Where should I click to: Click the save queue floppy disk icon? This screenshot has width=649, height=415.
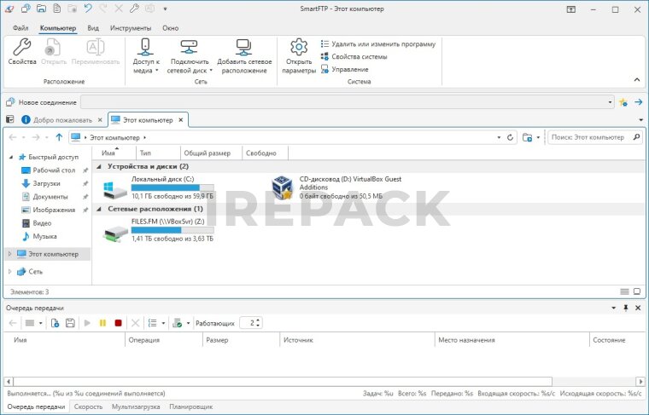(x=70, y=323)
